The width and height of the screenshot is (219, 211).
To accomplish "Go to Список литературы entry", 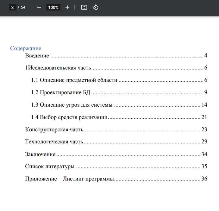I will point(116,166).
